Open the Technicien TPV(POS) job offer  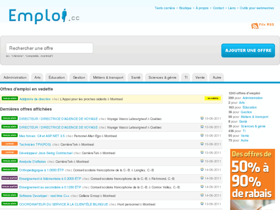click(35, 144)
